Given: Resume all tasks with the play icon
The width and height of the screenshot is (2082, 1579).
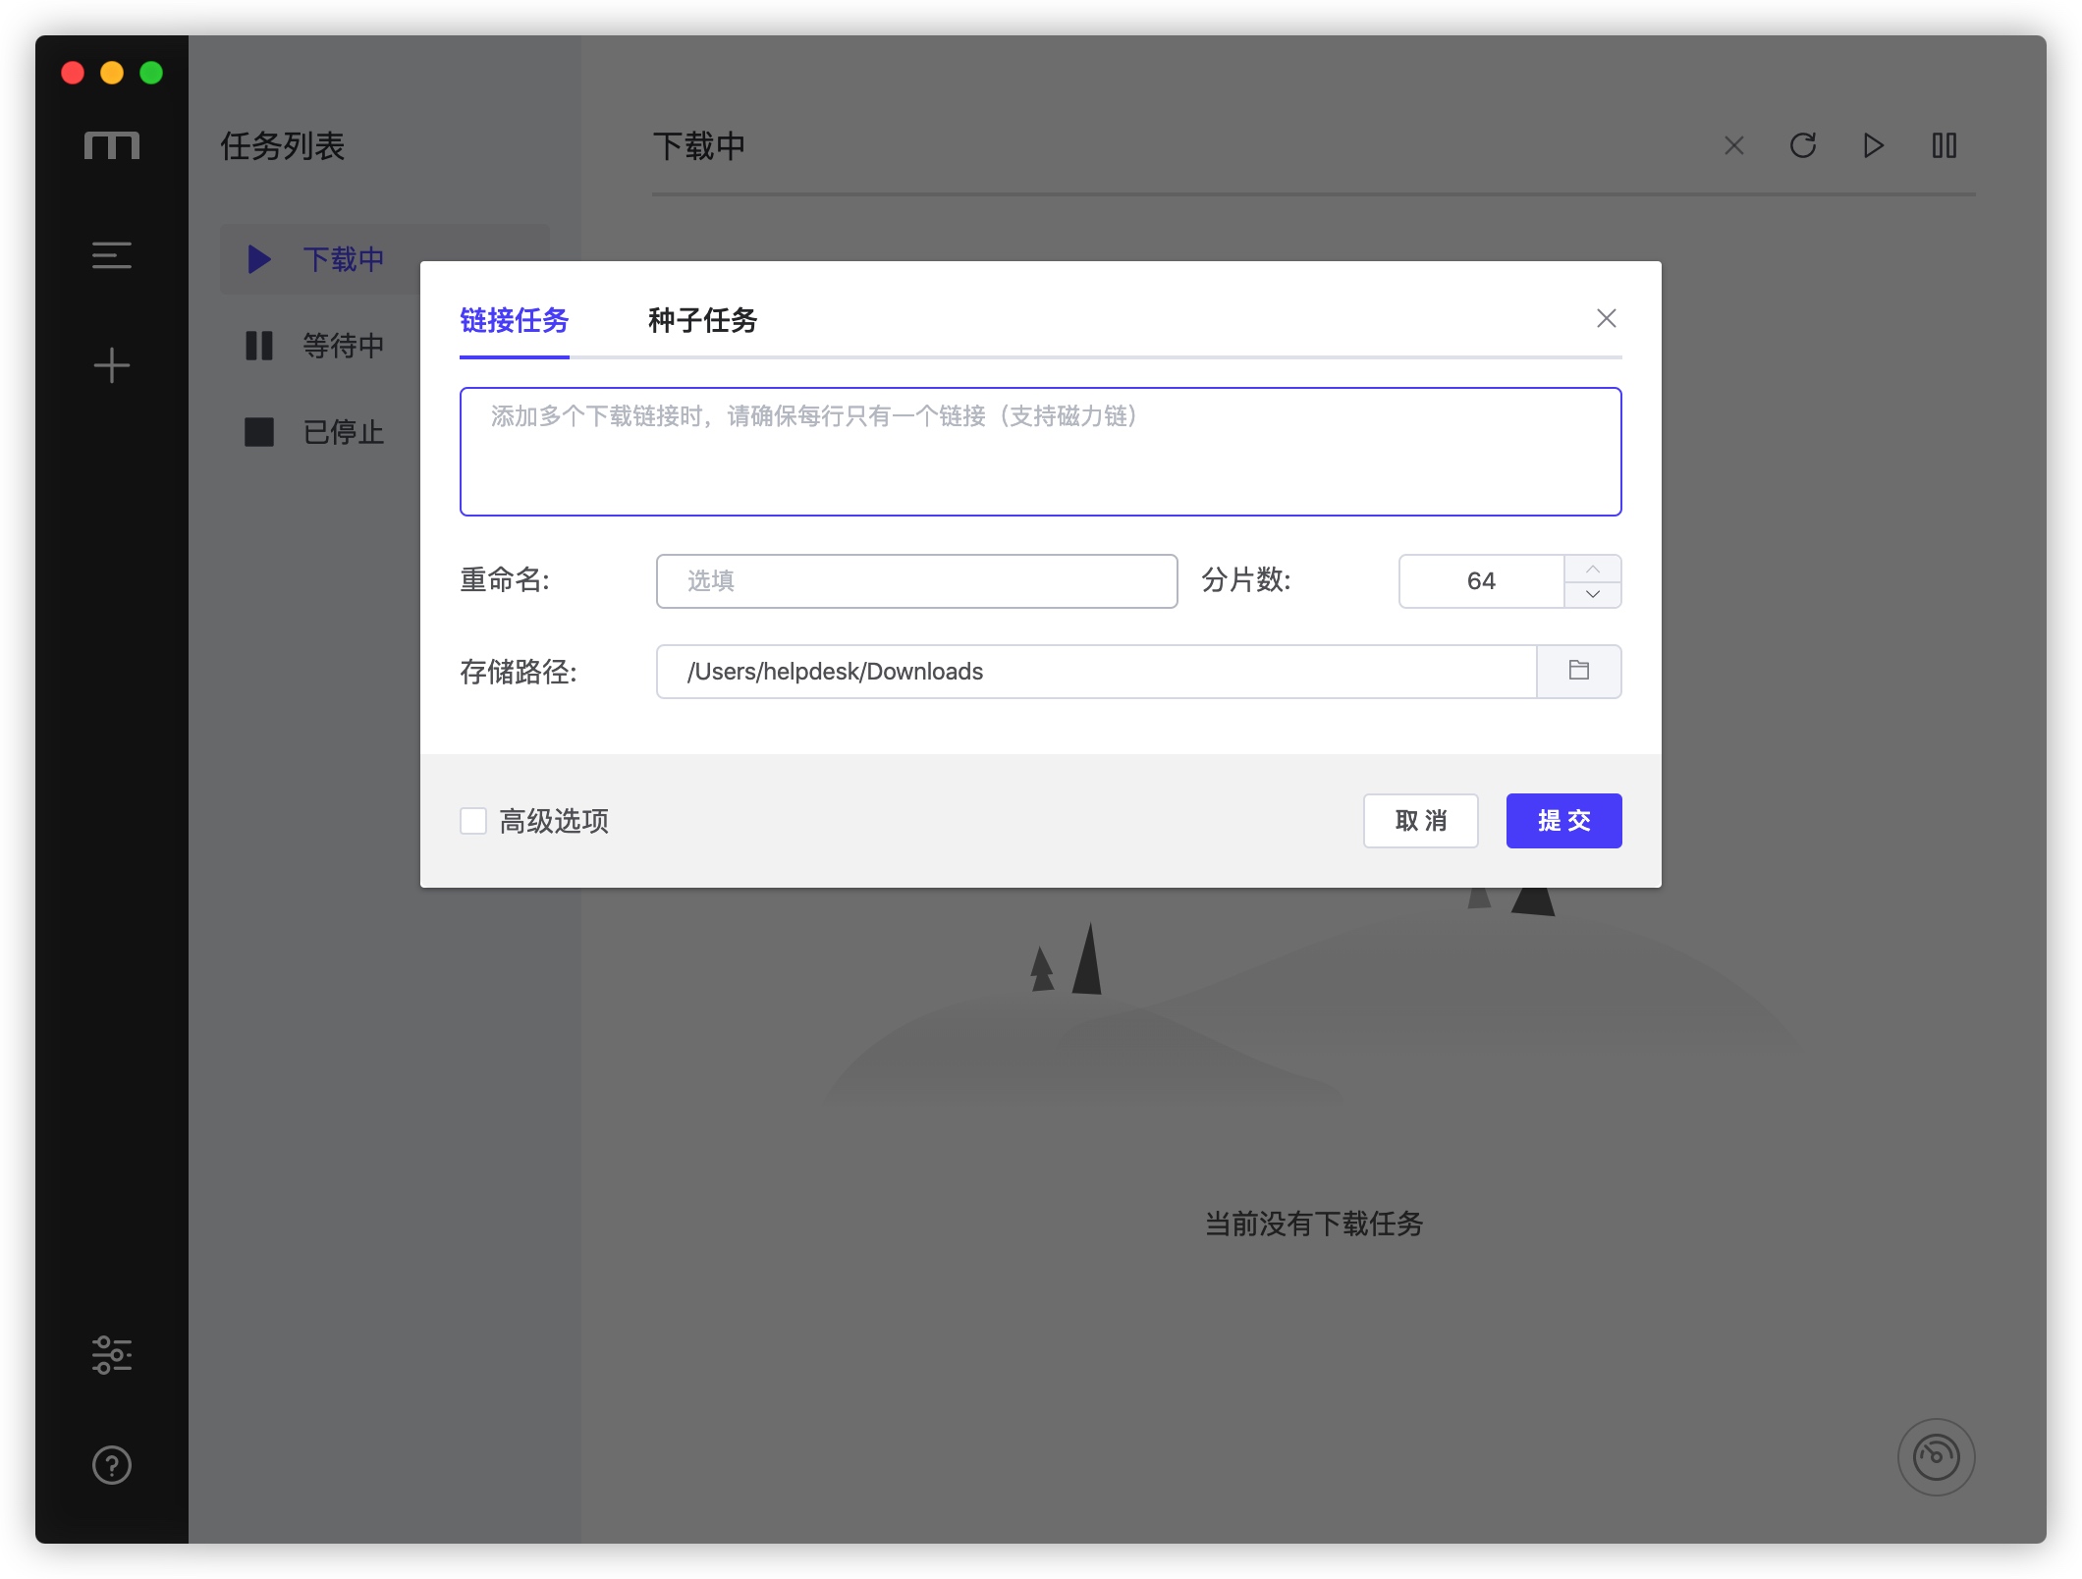Looking at the screenshot, I should point(1873,146).
